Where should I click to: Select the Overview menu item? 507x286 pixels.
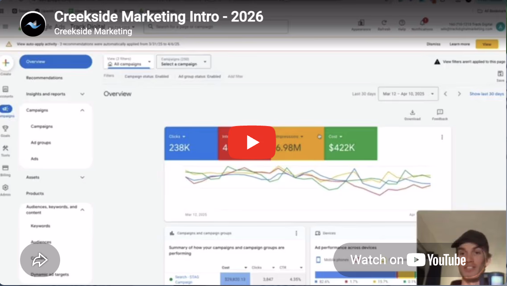(x=56, y=62)
